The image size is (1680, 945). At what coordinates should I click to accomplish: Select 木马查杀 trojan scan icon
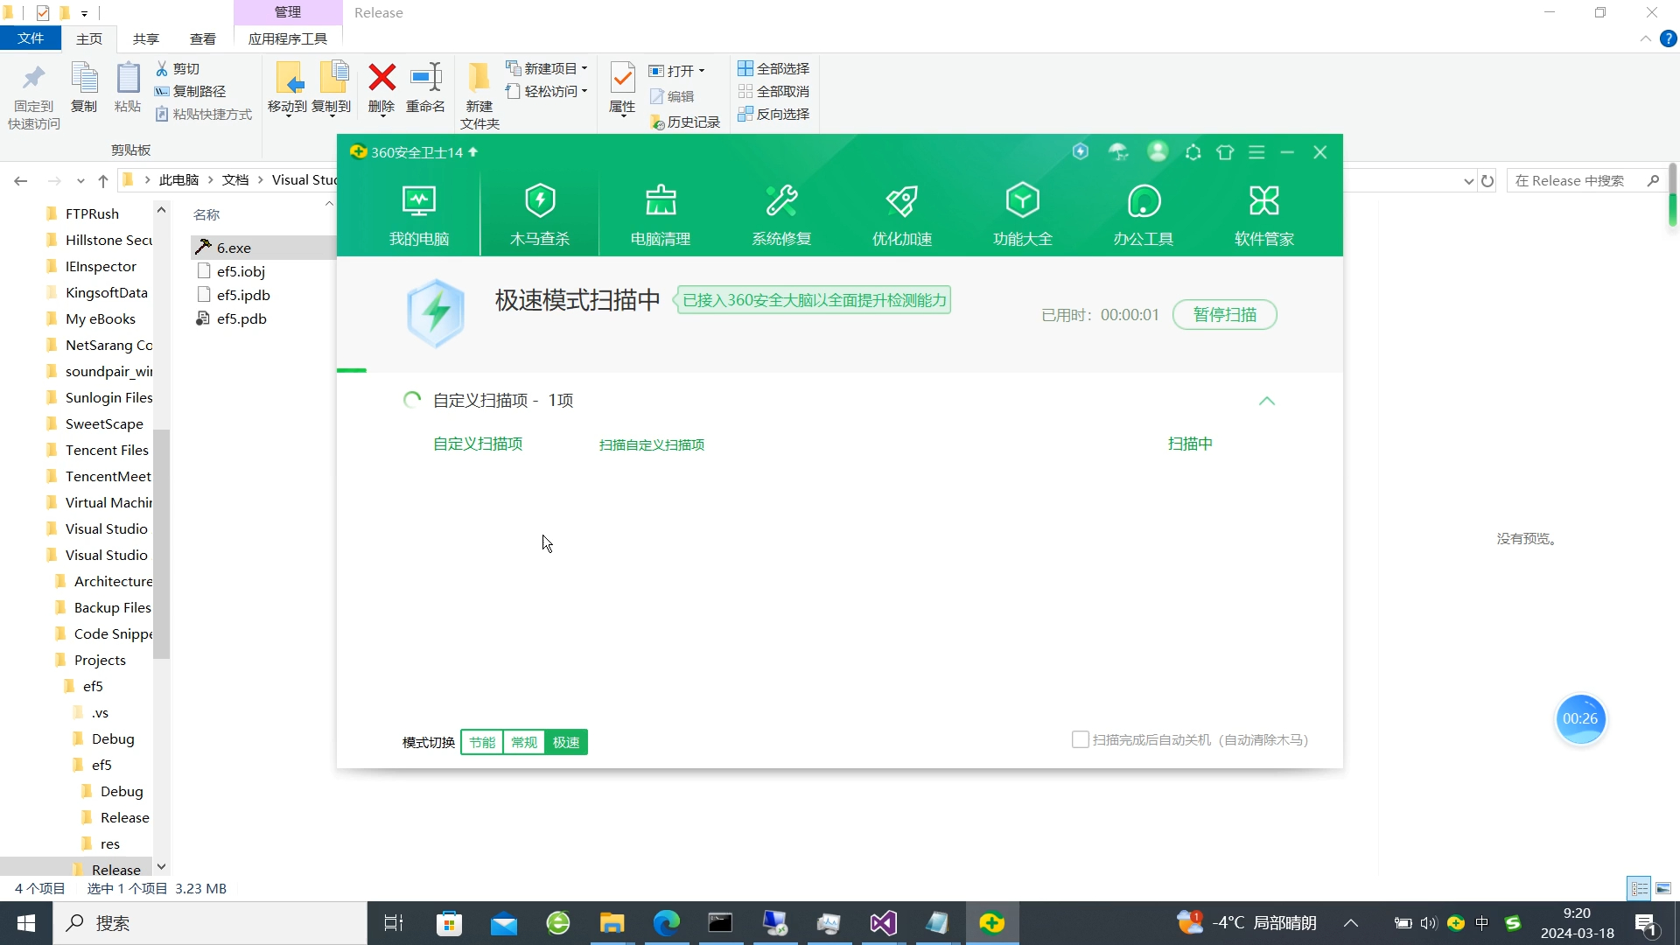pos(540,214)
